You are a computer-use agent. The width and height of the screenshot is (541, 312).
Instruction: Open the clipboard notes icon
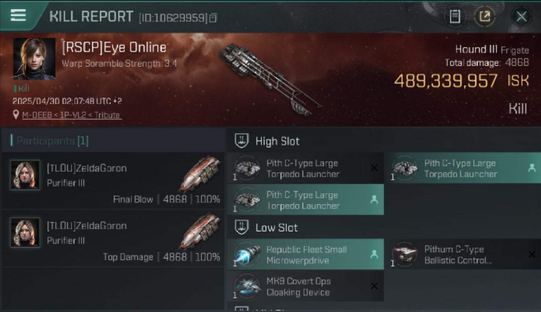pyautogui.click(x=455, y=17)
